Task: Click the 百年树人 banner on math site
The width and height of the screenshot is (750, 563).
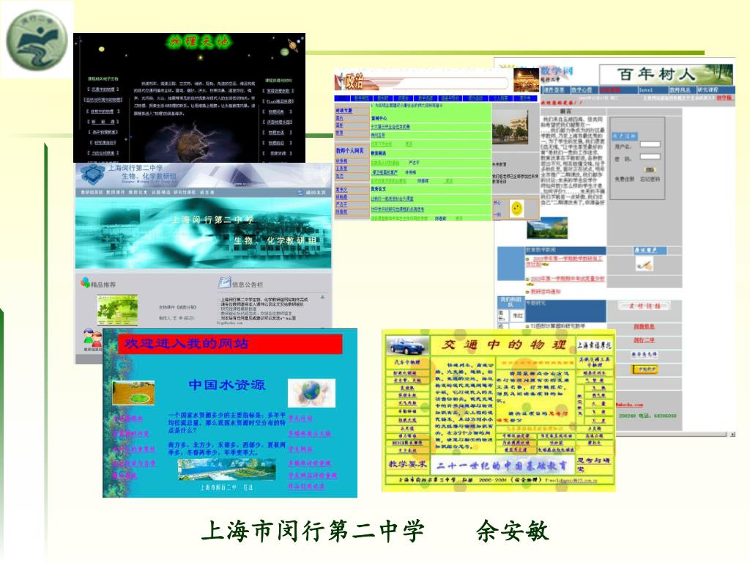Action: [x=665, y=74]
